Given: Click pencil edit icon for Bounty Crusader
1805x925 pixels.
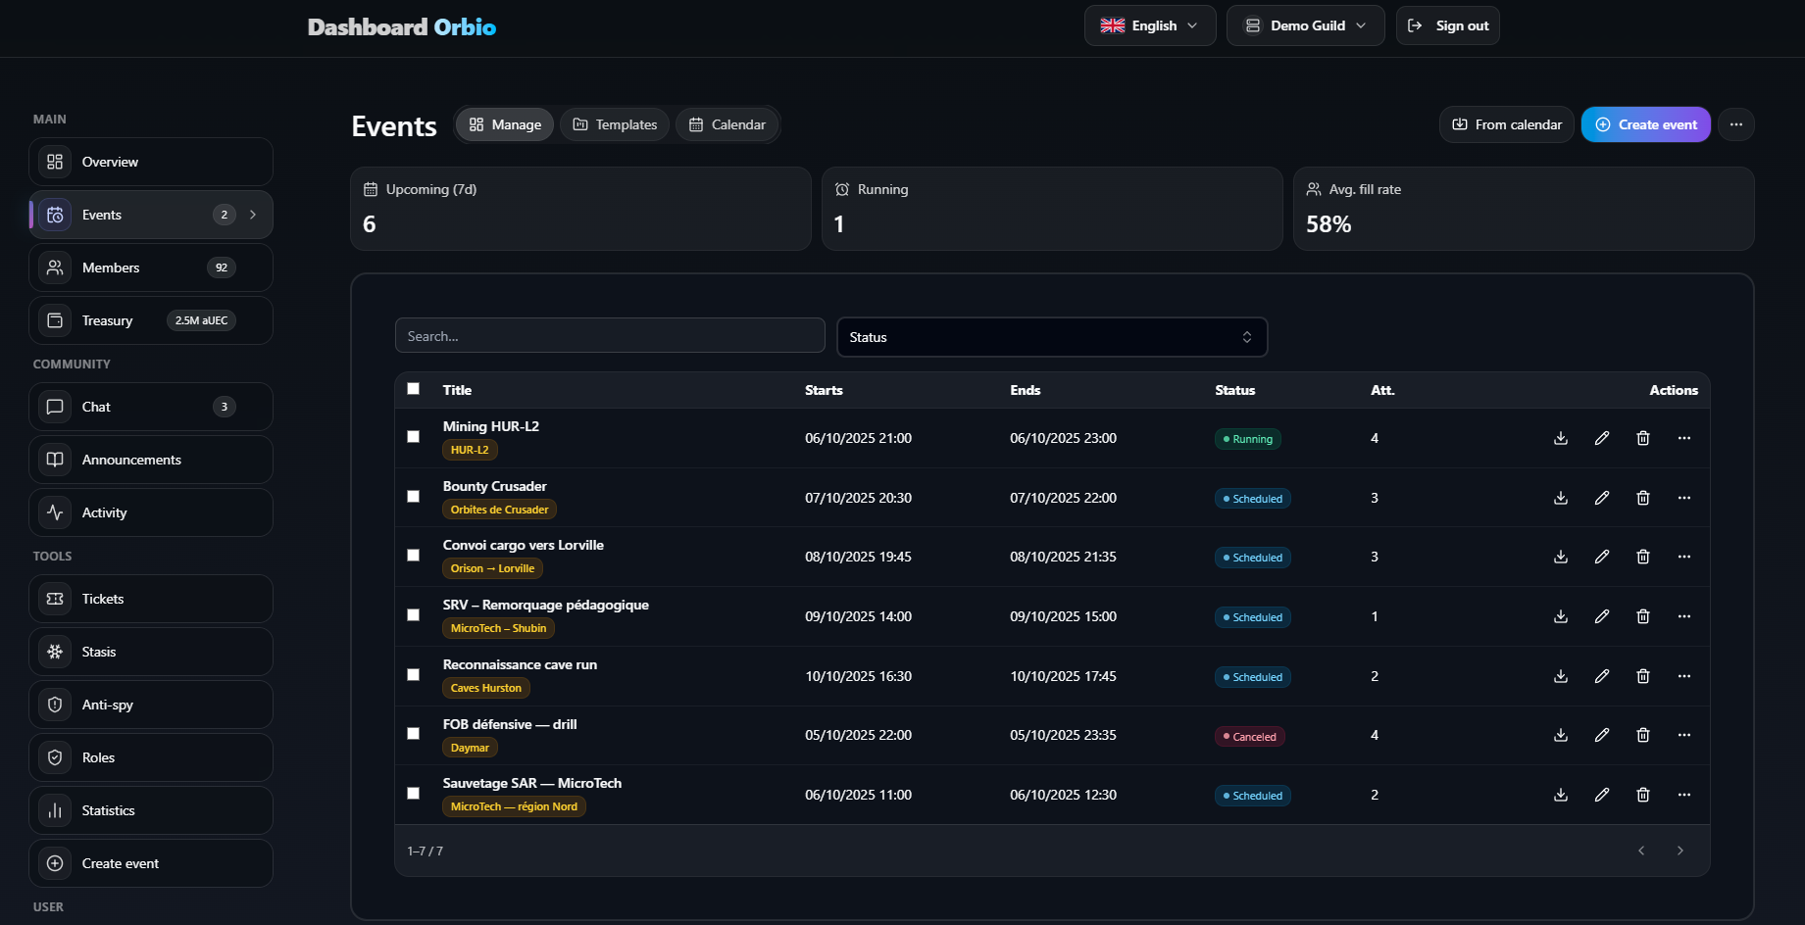Looking at the screenshot, I should tap(1601, 498).
